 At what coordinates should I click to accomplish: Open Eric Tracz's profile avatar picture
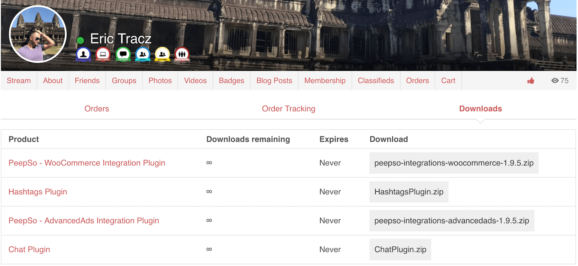click(37, 34)
